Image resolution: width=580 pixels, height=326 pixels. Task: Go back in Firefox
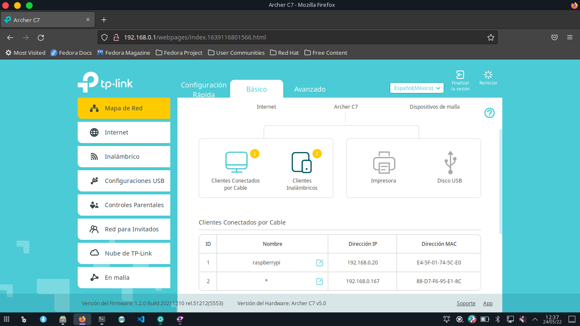point(10,37)
